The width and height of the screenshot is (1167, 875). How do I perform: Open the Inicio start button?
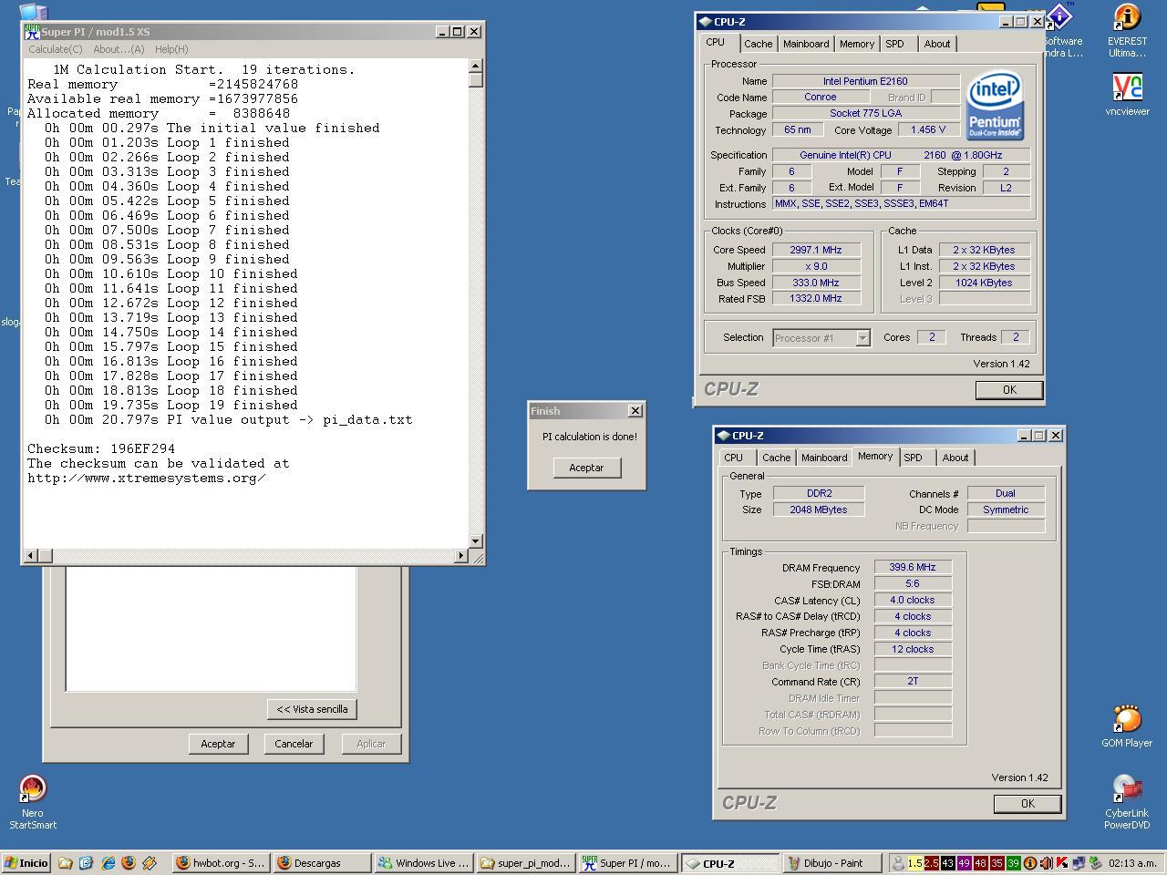pyautogui.click(x=26, y=863)
